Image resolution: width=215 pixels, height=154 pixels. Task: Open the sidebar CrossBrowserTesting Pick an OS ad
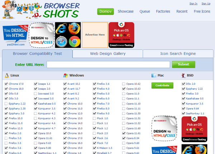[x=194, y=129]
